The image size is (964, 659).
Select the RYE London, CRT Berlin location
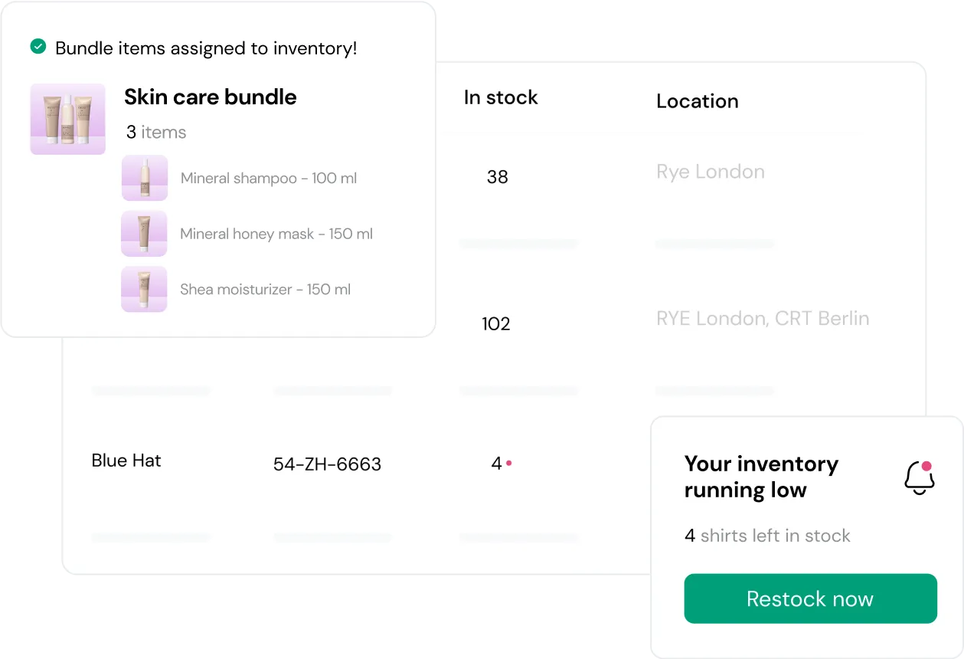pyautogui.click(x=763, y=319)
